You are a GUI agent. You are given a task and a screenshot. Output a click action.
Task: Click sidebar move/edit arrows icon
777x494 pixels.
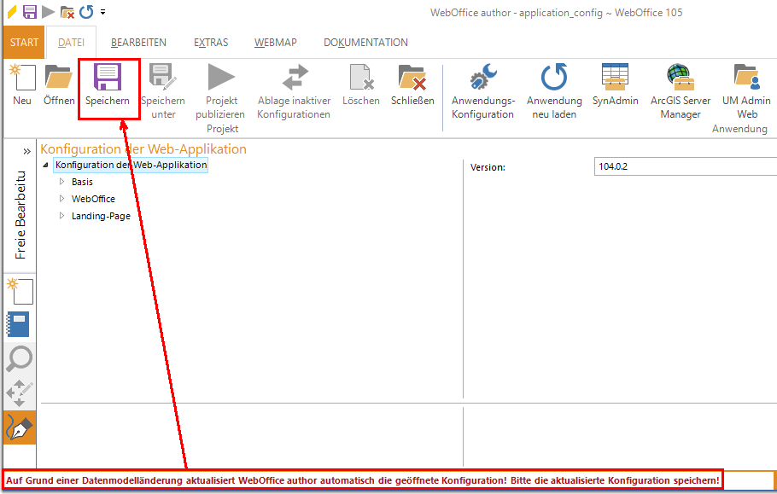coord(20,393)
